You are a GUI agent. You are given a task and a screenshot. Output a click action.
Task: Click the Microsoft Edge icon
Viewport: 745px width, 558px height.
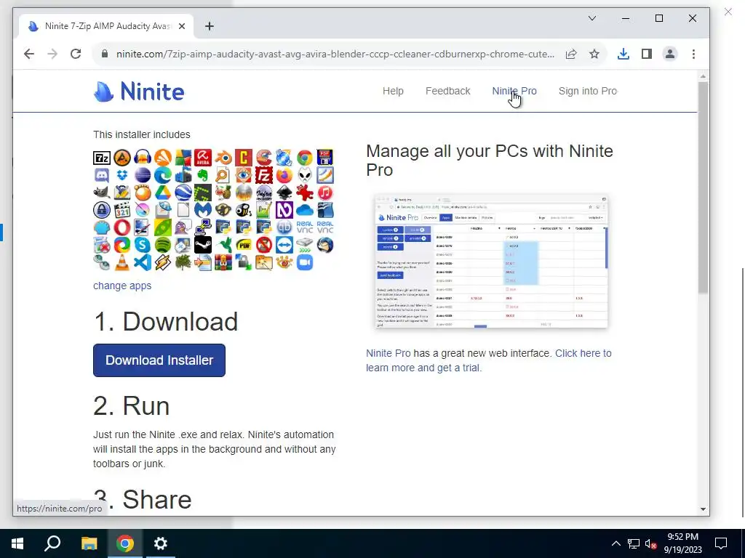point(162,175)
